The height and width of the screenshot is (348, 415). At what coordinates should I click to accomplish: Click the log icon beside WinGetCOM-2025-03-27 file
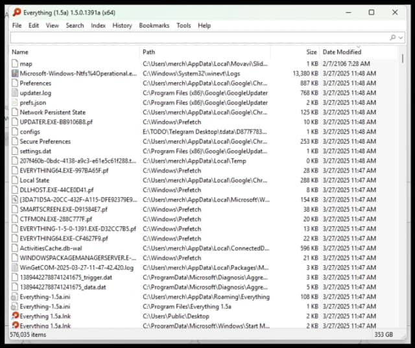[15, 268]
